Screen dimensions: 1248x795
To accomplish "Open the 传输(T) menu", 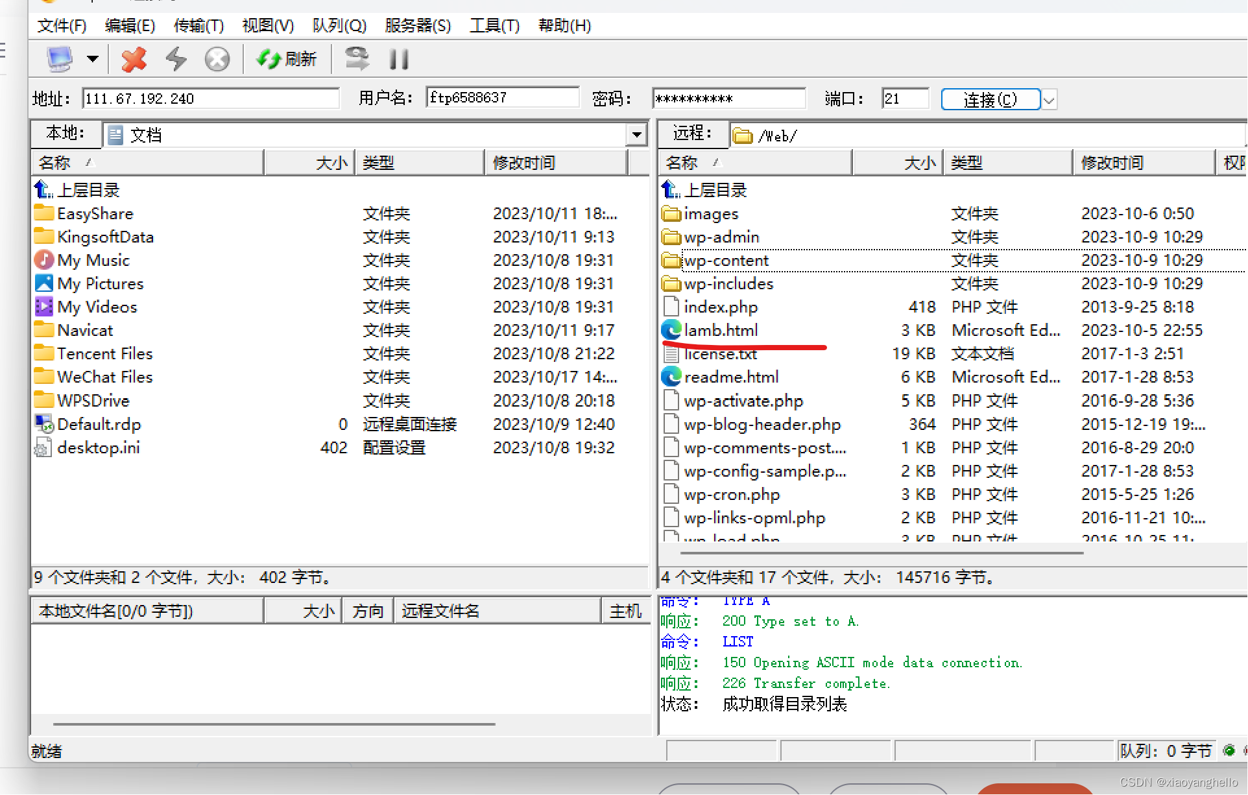I will pos(198,25).
